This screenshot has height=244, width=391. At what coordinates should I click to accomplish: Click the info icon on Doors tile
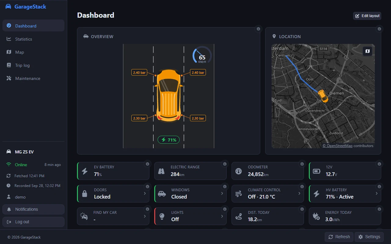148,187
